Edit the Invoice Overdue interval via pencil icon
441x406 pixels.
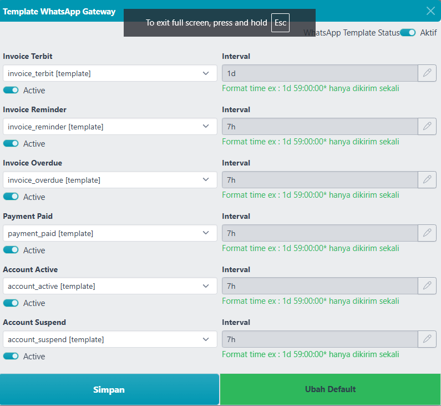pyautogui.click(x=427, y=180)
